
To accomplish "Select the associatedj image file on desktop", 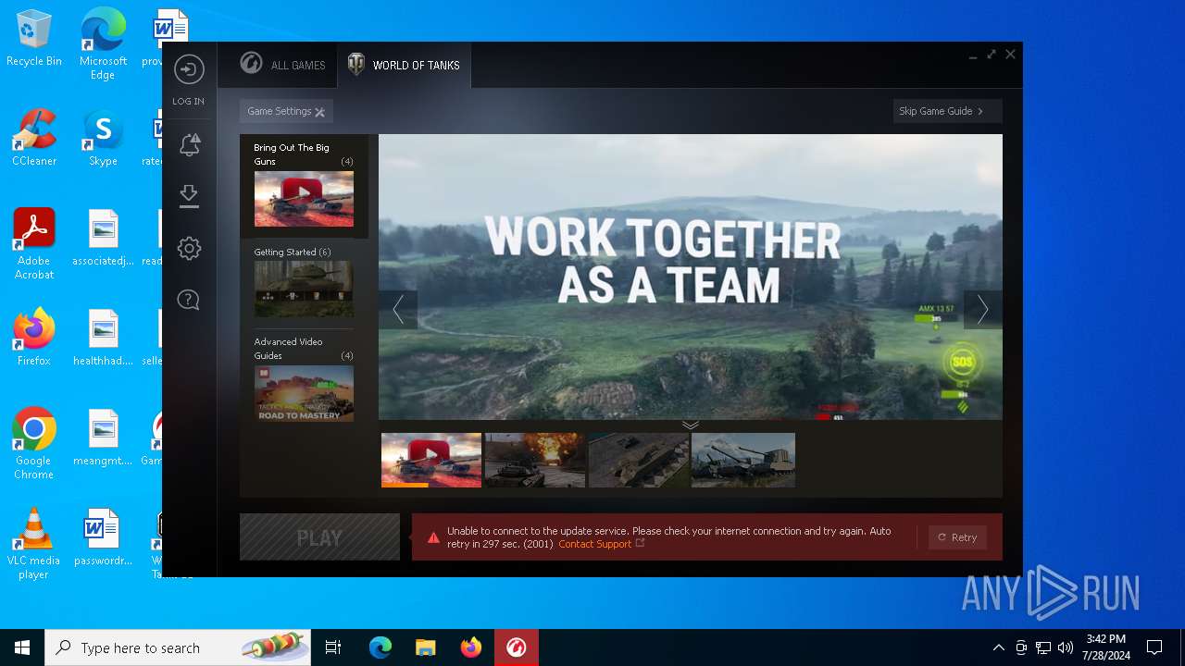I will point(103,238).
